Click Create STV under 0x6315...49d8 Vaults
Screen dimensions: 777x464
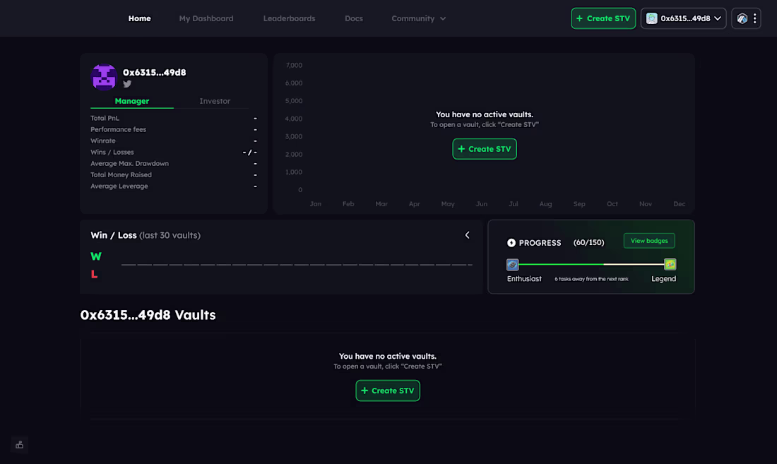pyautogui.click(x=388, y=390)
